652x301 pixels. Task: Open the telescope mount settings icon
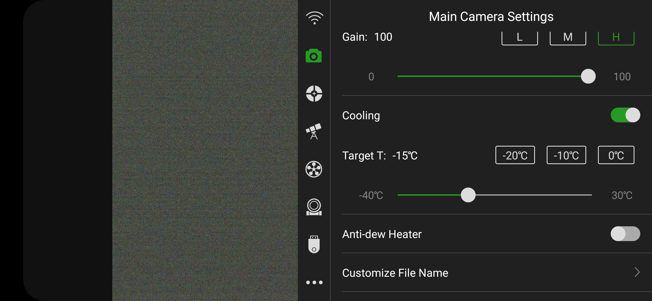[x=314, y=131]
